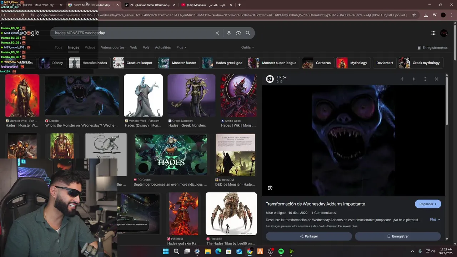The width and height of the screenshot is (457, 257).
Task: Open Chrome downloads icon
Action: (426, 15)
